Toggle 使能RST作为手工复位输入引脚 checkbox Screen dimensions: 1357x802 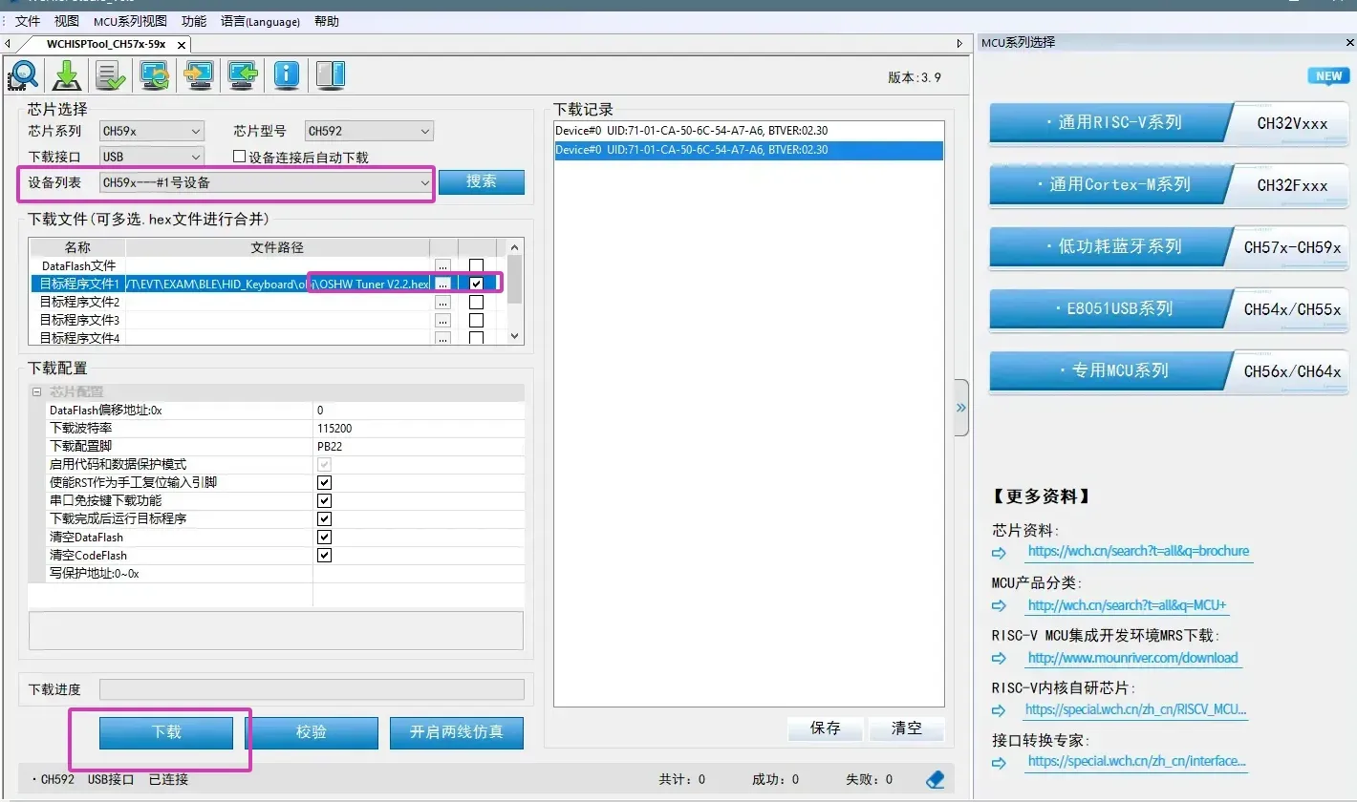tap(324, 482)
